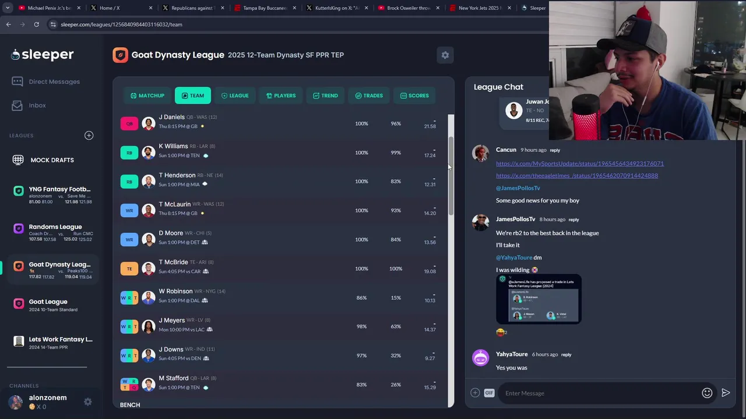Open T McLaurin player avatar
Image resolution: width=746 pixels, height=419 pixels.
pyautogui.click(x=149, y=210)
